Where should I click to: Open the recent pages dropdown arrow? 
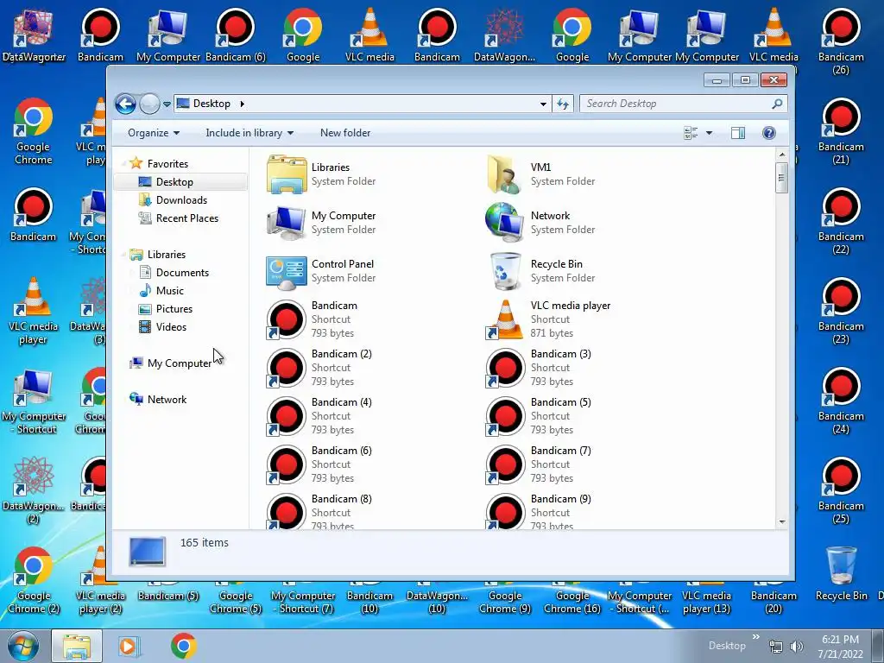point(167,104)
